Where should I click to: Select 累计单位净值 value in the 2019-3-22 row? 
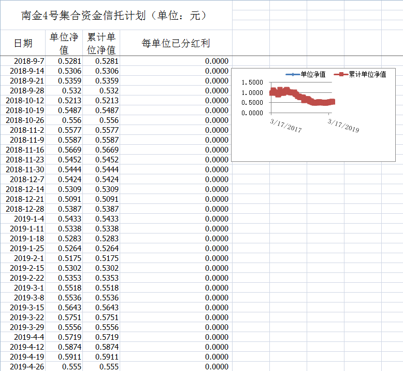coord(101,317)
